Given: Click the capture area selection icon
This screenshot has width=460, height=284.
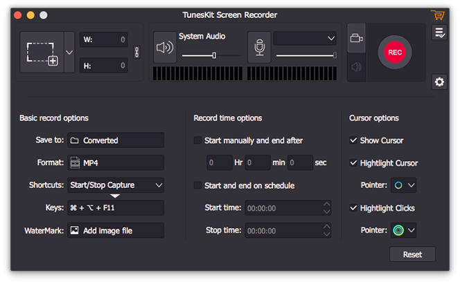Looking at the screenshot, I should pos(42,53).
